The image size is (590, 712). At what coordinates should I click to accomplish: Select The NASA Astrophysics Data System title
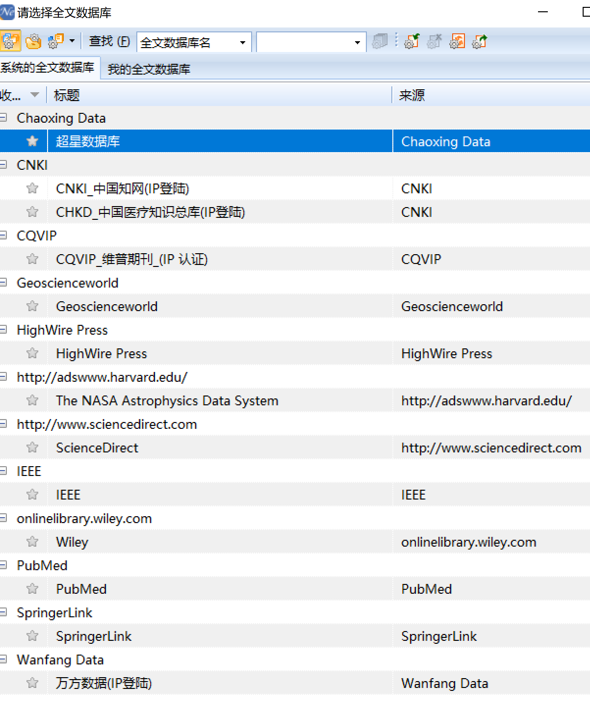click(167, 400)
